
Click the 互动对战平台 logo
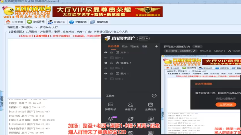coord(27,11)
